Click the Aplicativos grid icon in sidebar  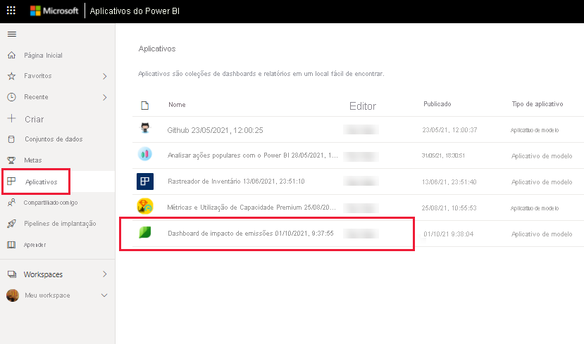point(11,181)
